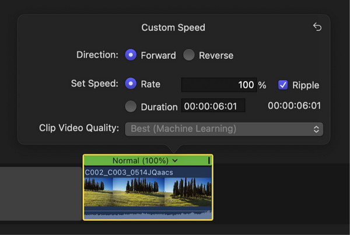Click the reset arrow in Custom Speed

(317, 27)
